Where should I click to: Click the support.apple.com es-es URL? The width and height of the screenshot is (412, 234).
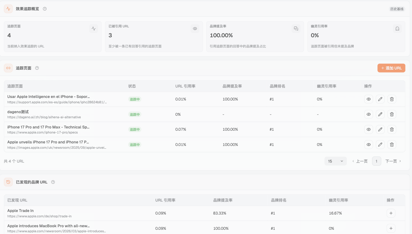(x=57, y=102)
